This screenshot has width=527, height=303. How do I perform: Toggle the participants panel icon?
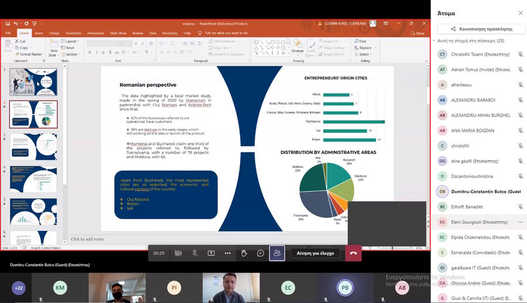[x=277, y=253]
